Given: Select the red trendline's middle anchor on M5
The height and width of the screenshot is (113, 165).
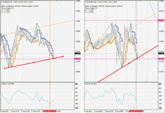Looking at the screenshot, I should (34, 63).
